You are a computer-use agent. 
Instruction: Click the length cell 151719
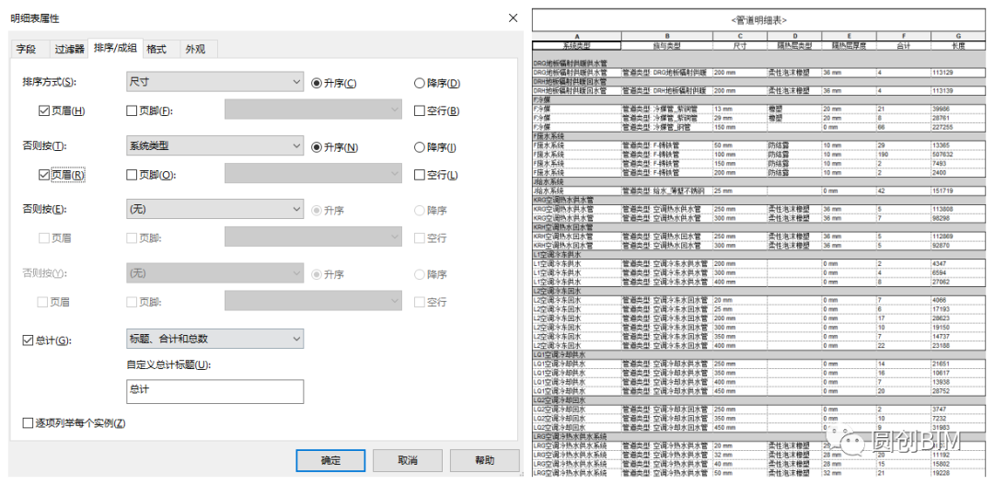click(958, 191)
